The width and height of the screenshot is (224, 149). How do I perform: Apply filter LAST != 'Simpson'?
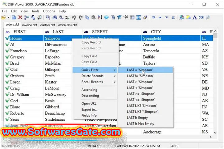(145, 76)
